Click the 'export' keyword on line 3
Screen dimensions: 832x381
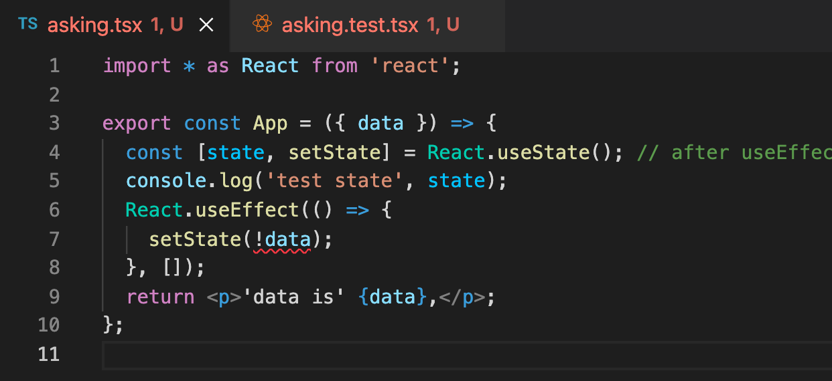point(137,124)
